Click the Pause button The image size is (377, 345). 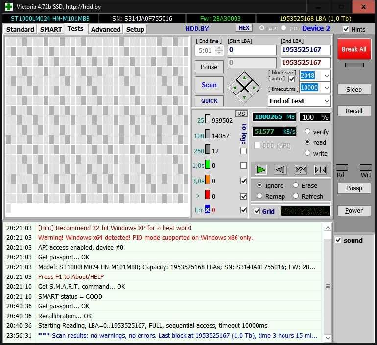(209, 67)
